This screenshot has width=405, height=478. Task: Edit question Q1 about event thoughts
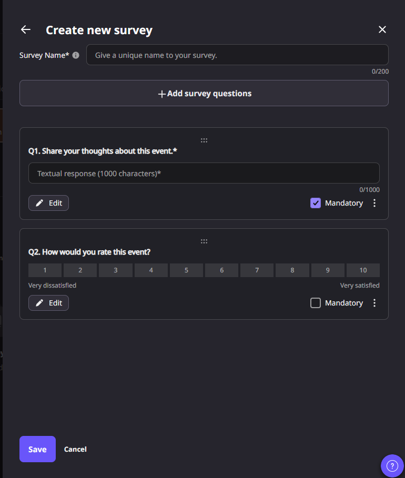click(48, 203)
